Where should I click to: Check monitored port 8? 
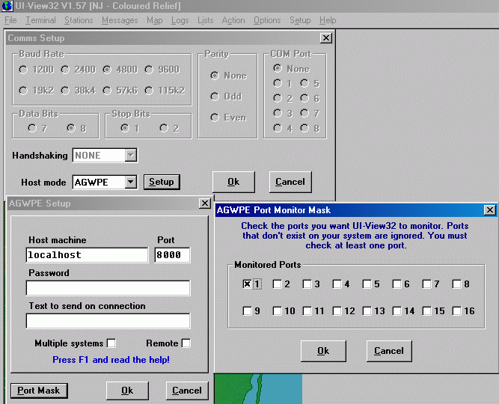click(456, 284)
